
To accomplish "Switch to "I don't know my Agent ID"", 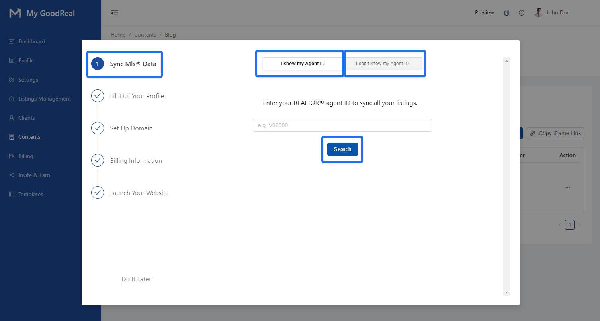I will pos(382,64).
